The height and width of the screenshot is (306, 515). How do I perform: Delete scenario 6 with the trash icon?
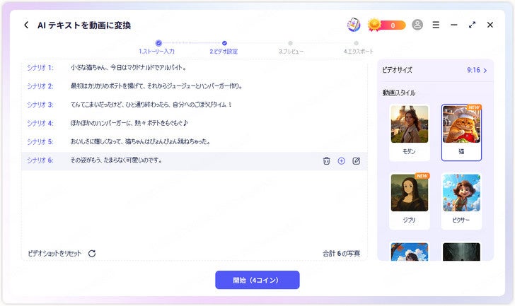tap(327, 160)
